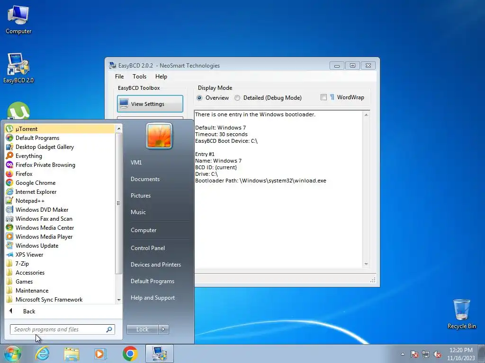Screen dimensions: 485x363
Task: Switch to EasyBCD taskbar button
Action: coord(159,354)
